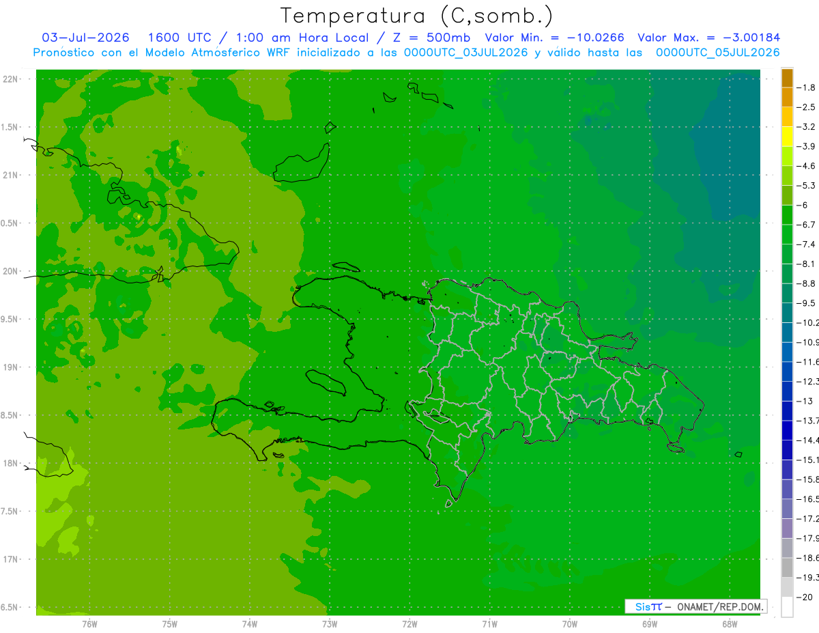819x633 pixels.
Task: Click the "-3.2" colorbar label
Action: point(807,127)
